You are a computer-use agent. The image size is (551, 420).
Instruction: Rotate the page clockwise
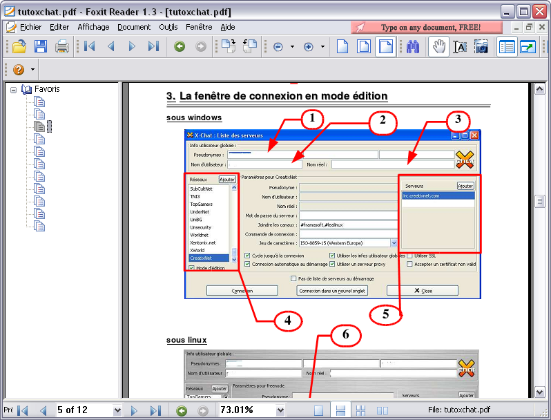coord(228,46)
